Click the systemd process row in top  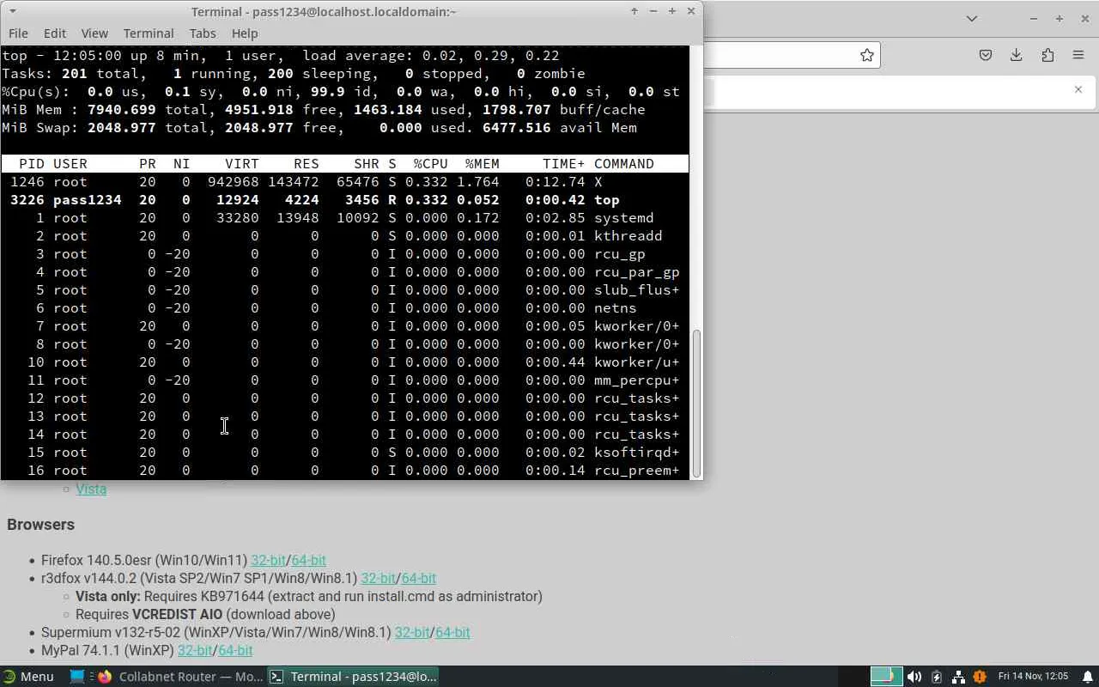345,217
